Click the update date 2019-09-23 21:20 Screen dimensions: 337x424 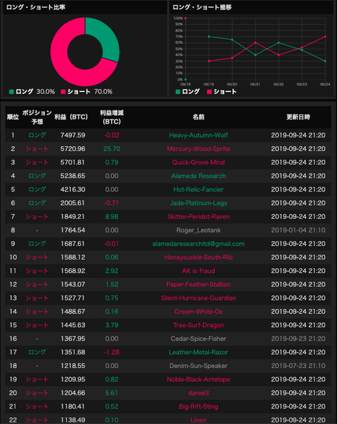[298, 338]
